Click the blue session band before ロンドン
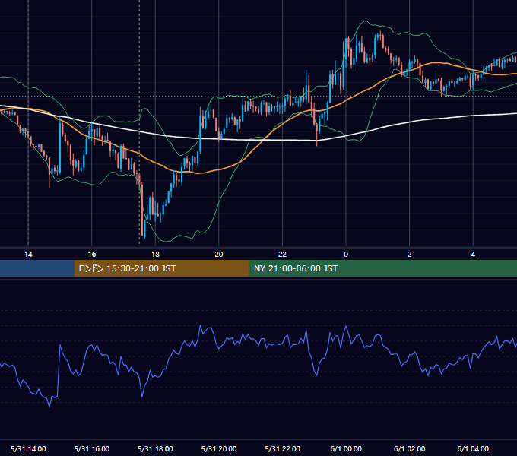 coord(37,268)
